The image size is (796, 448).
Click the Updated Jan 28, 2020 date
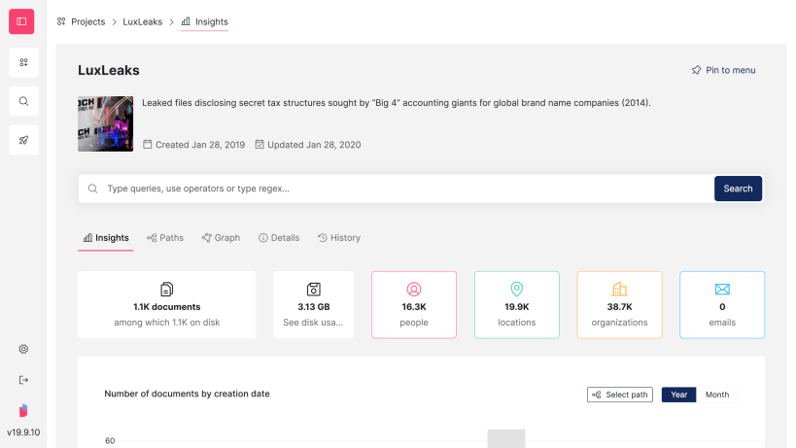click(308, 145)
